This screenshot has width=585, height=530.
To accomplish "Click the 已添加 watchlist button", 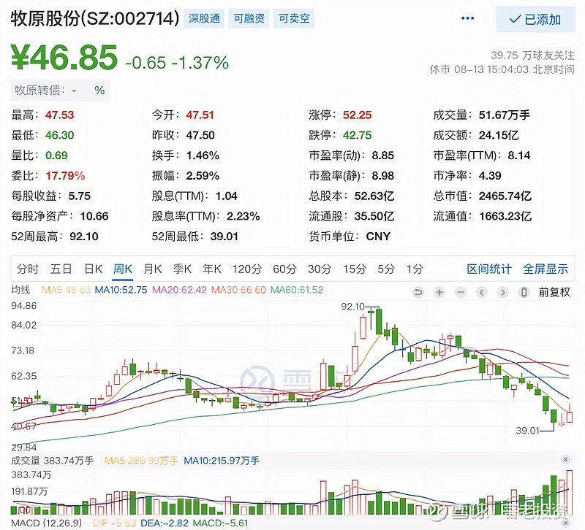I will (x=535, y=20).
